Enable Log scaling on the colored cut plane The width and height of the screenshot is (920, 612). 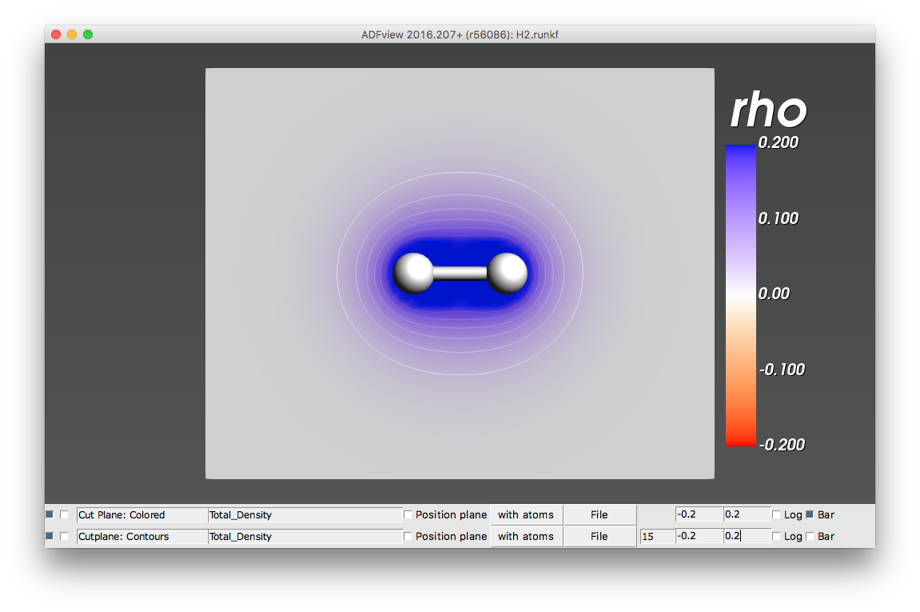pyautogui.click(x=778, y=514)
